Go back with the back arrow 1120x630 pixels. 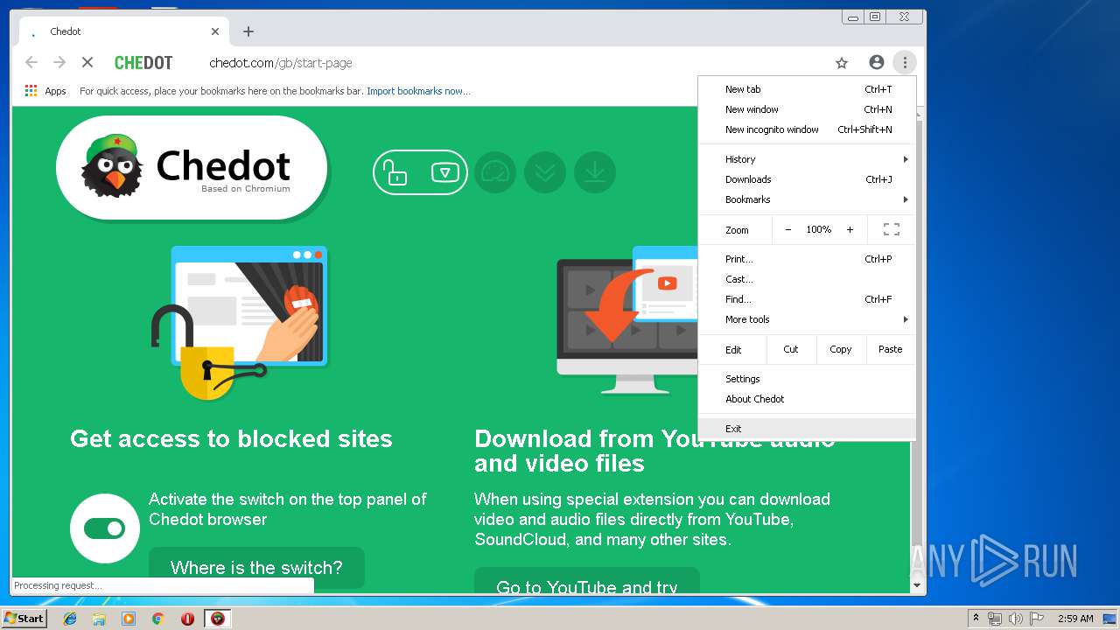[x=31, y=62]
